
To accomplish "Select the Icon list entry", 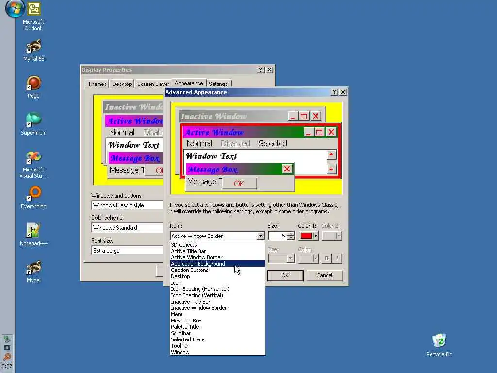I will pyautogui.click(x=217, y=283).
